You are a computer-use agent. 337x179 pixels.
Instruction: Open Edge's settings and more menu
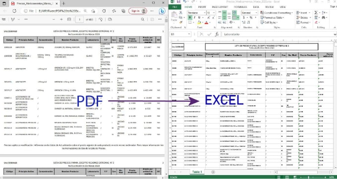click(x=152, y=11)
